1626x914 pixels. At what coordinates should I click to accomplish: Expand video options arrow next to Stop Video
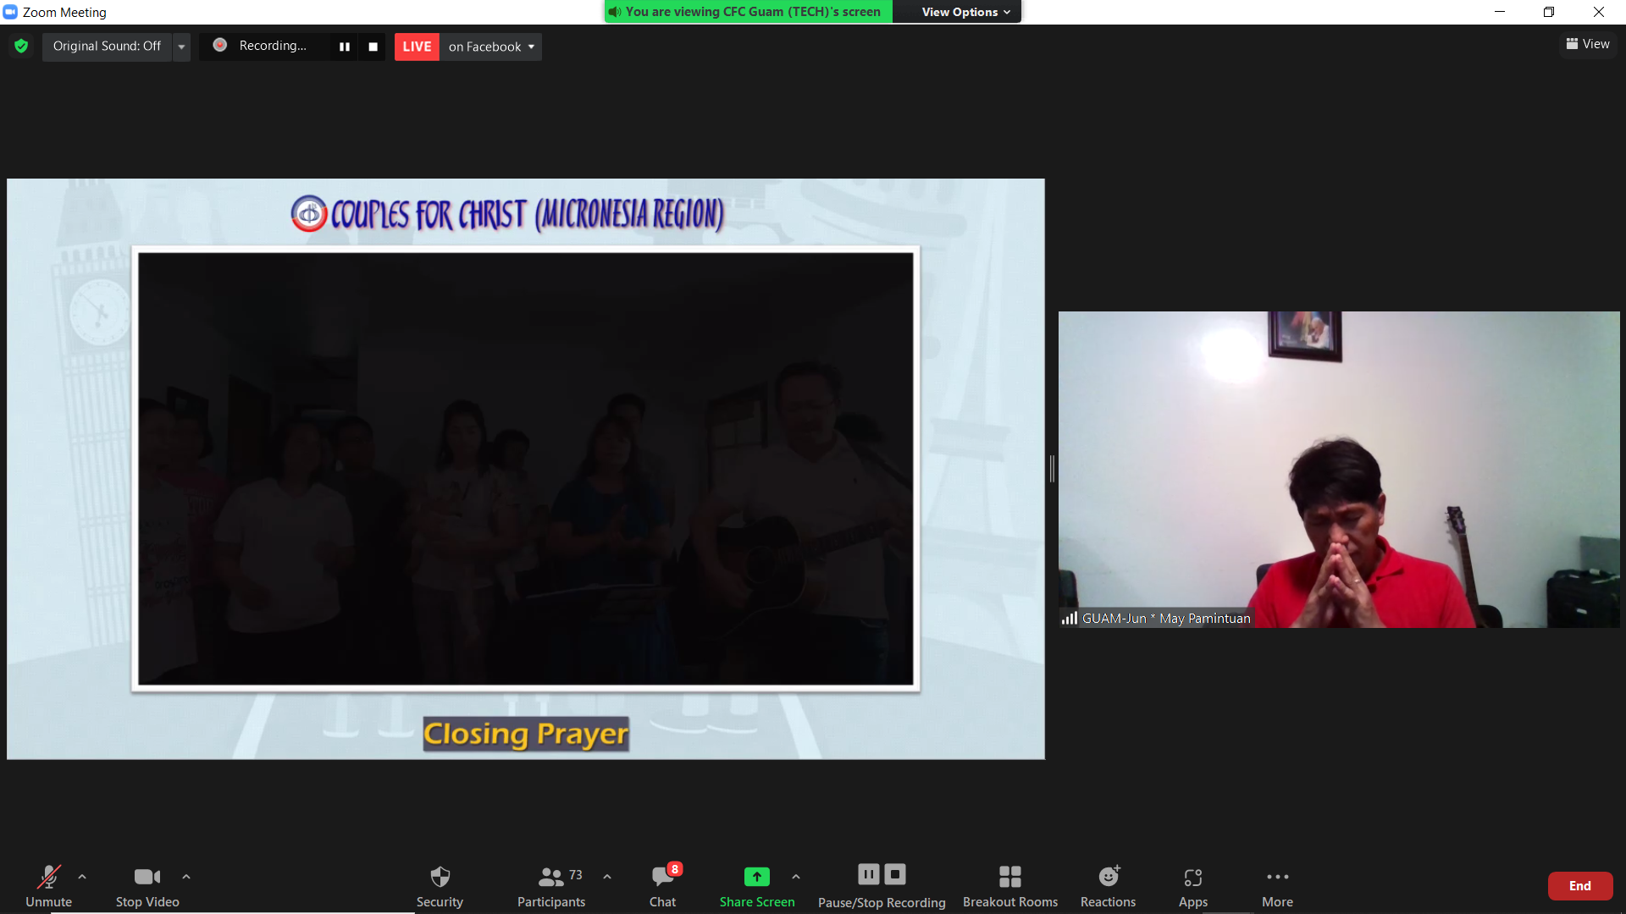(x=186, y=877)
